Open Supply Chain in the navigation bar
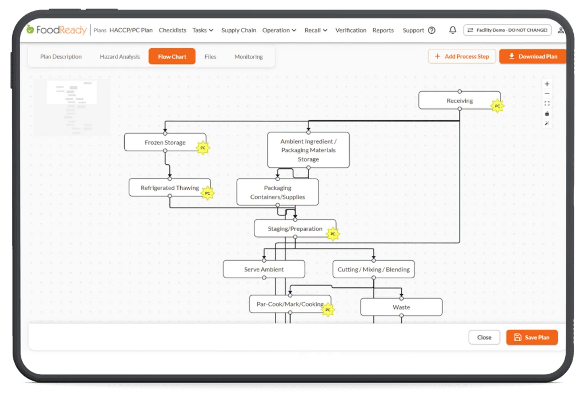The image size is (585, 402). (239, 30)
